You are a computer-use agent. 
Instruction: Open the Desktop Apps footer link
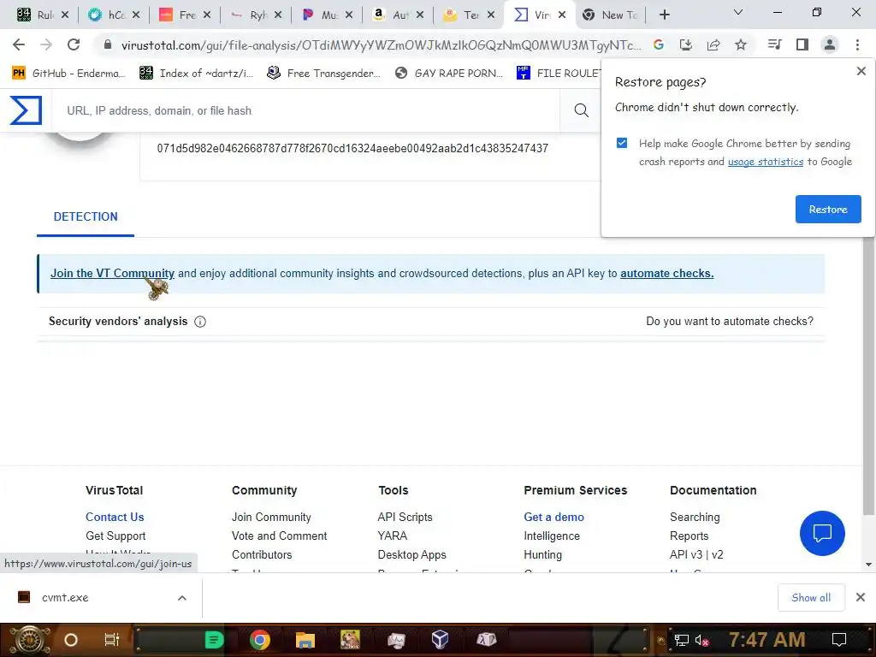(x=411, y=554)
